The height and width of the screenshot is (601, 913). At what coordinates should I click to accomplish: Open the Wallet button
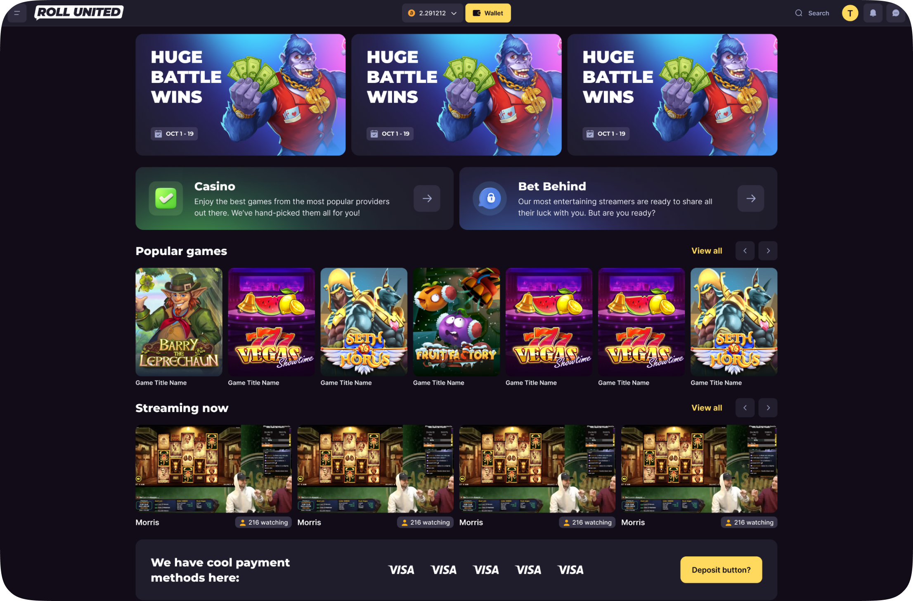[x=488, y=13]
